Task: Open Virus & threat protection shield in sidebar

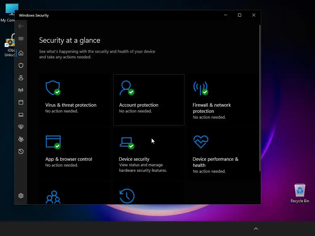Action: 21,65
